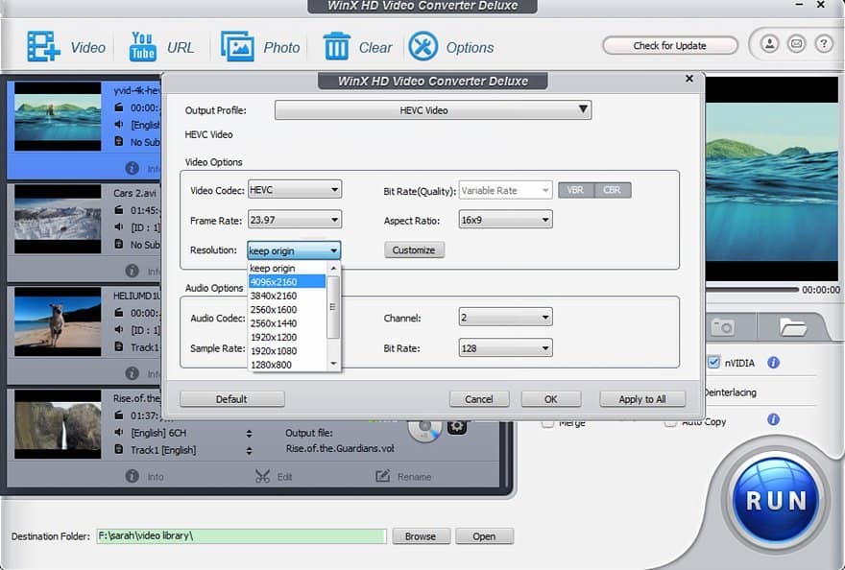
Task: Open the Options gear icon
Action: click(x=422, y=46)
